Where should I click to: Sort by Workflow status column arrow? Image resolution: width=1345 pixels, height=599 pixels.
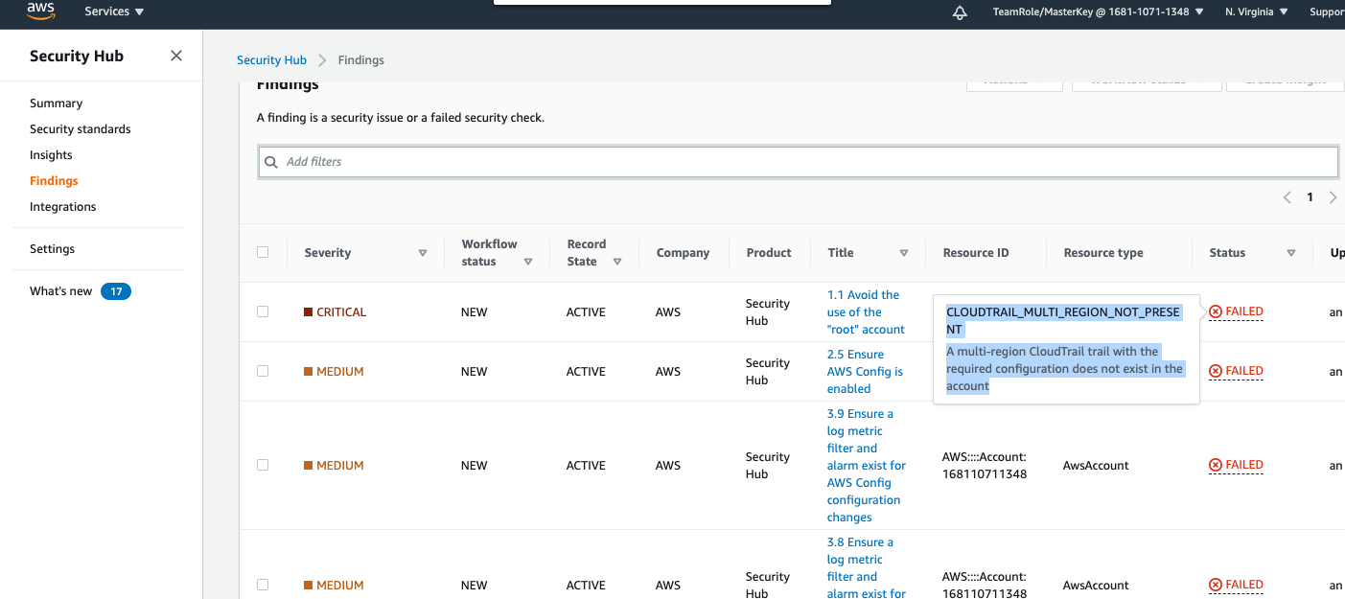pos(528,262)
